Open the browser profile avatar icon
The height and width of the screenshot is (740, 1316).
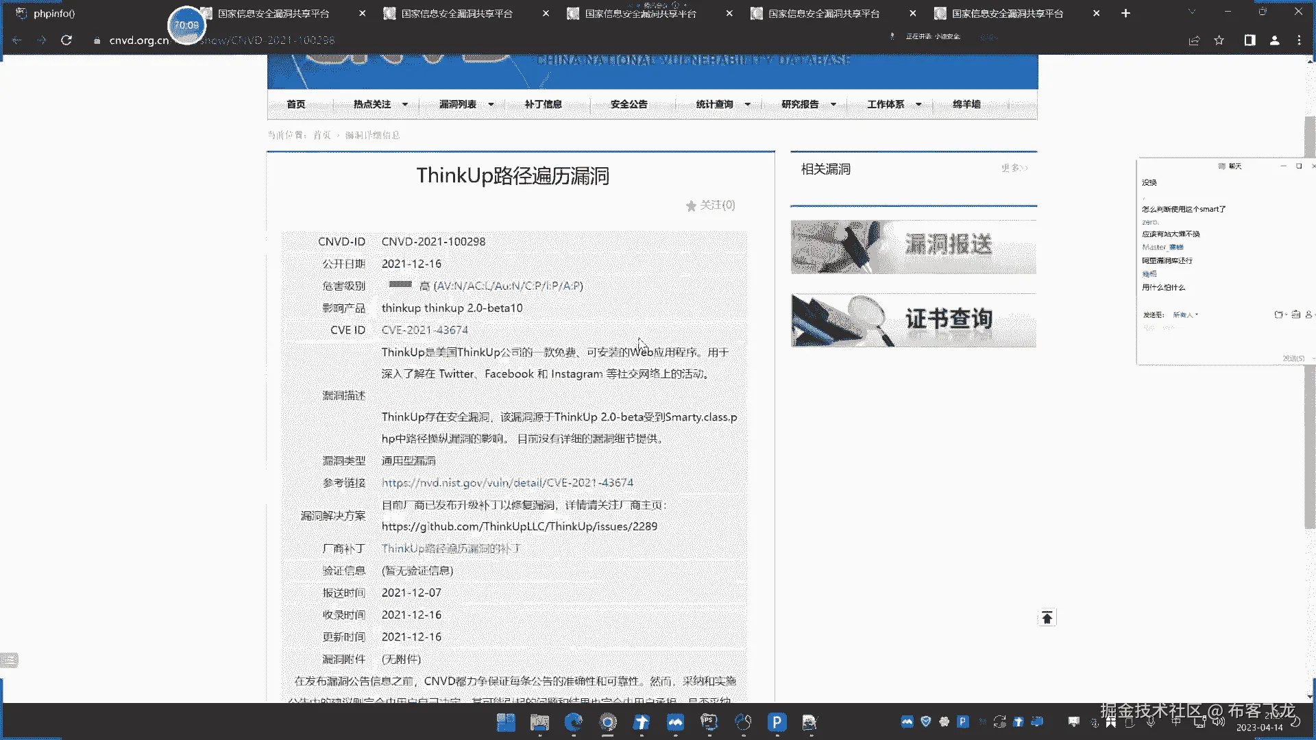click(1274, 40)
